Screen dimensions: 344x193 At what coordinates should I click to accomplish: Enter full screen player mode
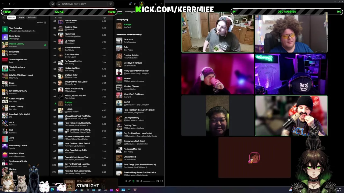[x=162, y=181]
